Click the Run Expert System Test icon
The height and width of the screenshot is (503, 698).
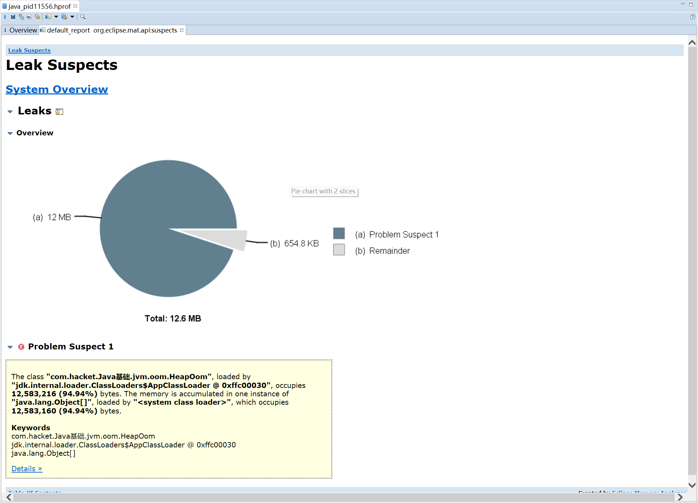48,17
